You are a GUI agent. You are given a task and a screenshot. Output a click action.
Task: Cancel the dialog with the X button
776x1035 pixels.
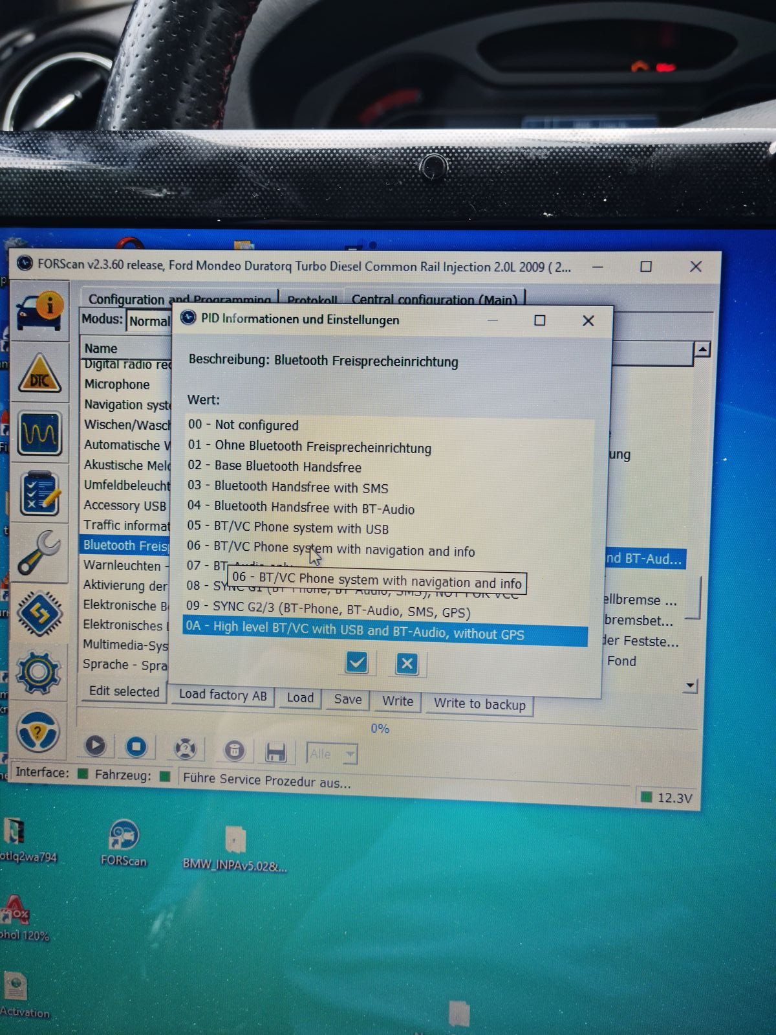click(x=407, y=663)
